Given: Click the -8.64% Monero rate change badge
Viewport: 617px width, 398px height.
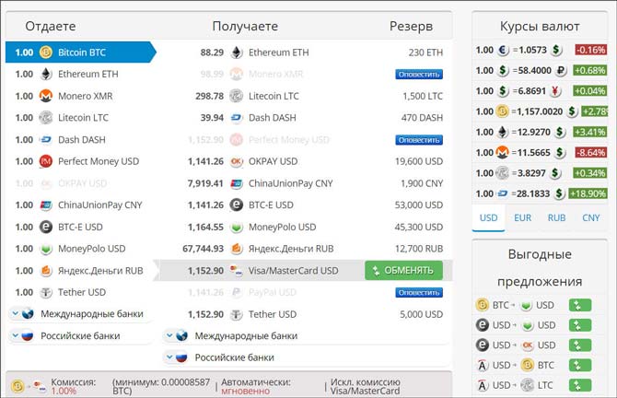Looking at the screenshot, I should point(590,152).
